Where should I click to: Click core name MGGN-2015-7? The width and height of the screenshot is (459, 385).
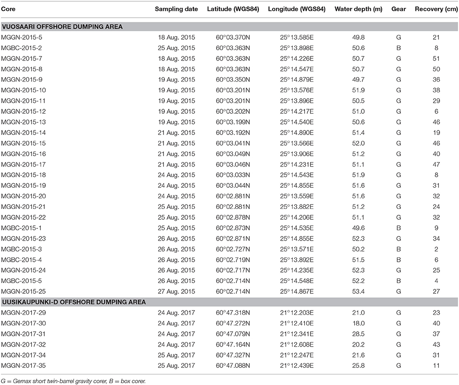pyautogui.click(x=21, y=59)
